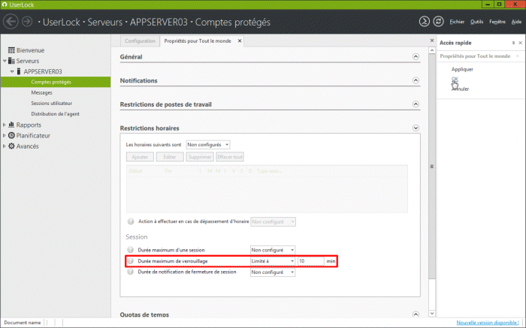Image resolution: width=526 pixels, height=328 pixels.
Task: Click the Effacer tout button
Action: [x=230, y=157]
